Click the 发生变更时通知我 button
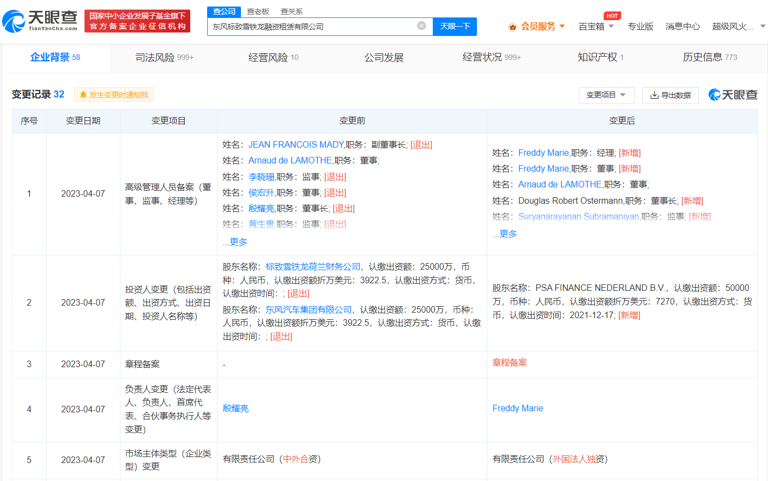The image size is (768, 481). [114, 95]
